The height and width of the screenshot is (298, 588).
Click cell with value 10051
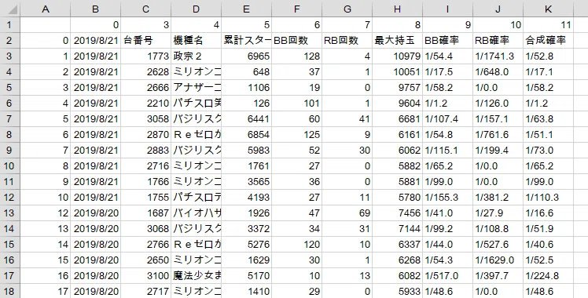397,72
